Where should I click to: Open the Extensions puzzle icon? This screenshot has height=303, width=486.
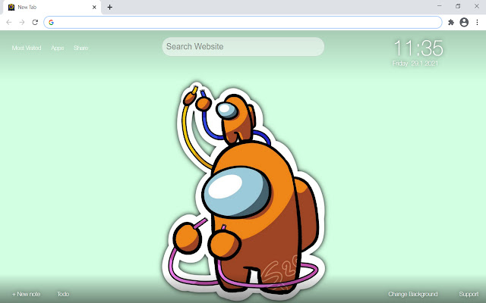(x=451, y=22)
